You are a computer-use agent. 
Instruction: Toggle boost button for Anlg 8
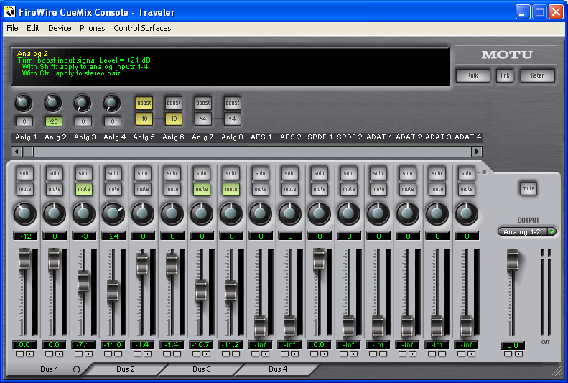233,103
